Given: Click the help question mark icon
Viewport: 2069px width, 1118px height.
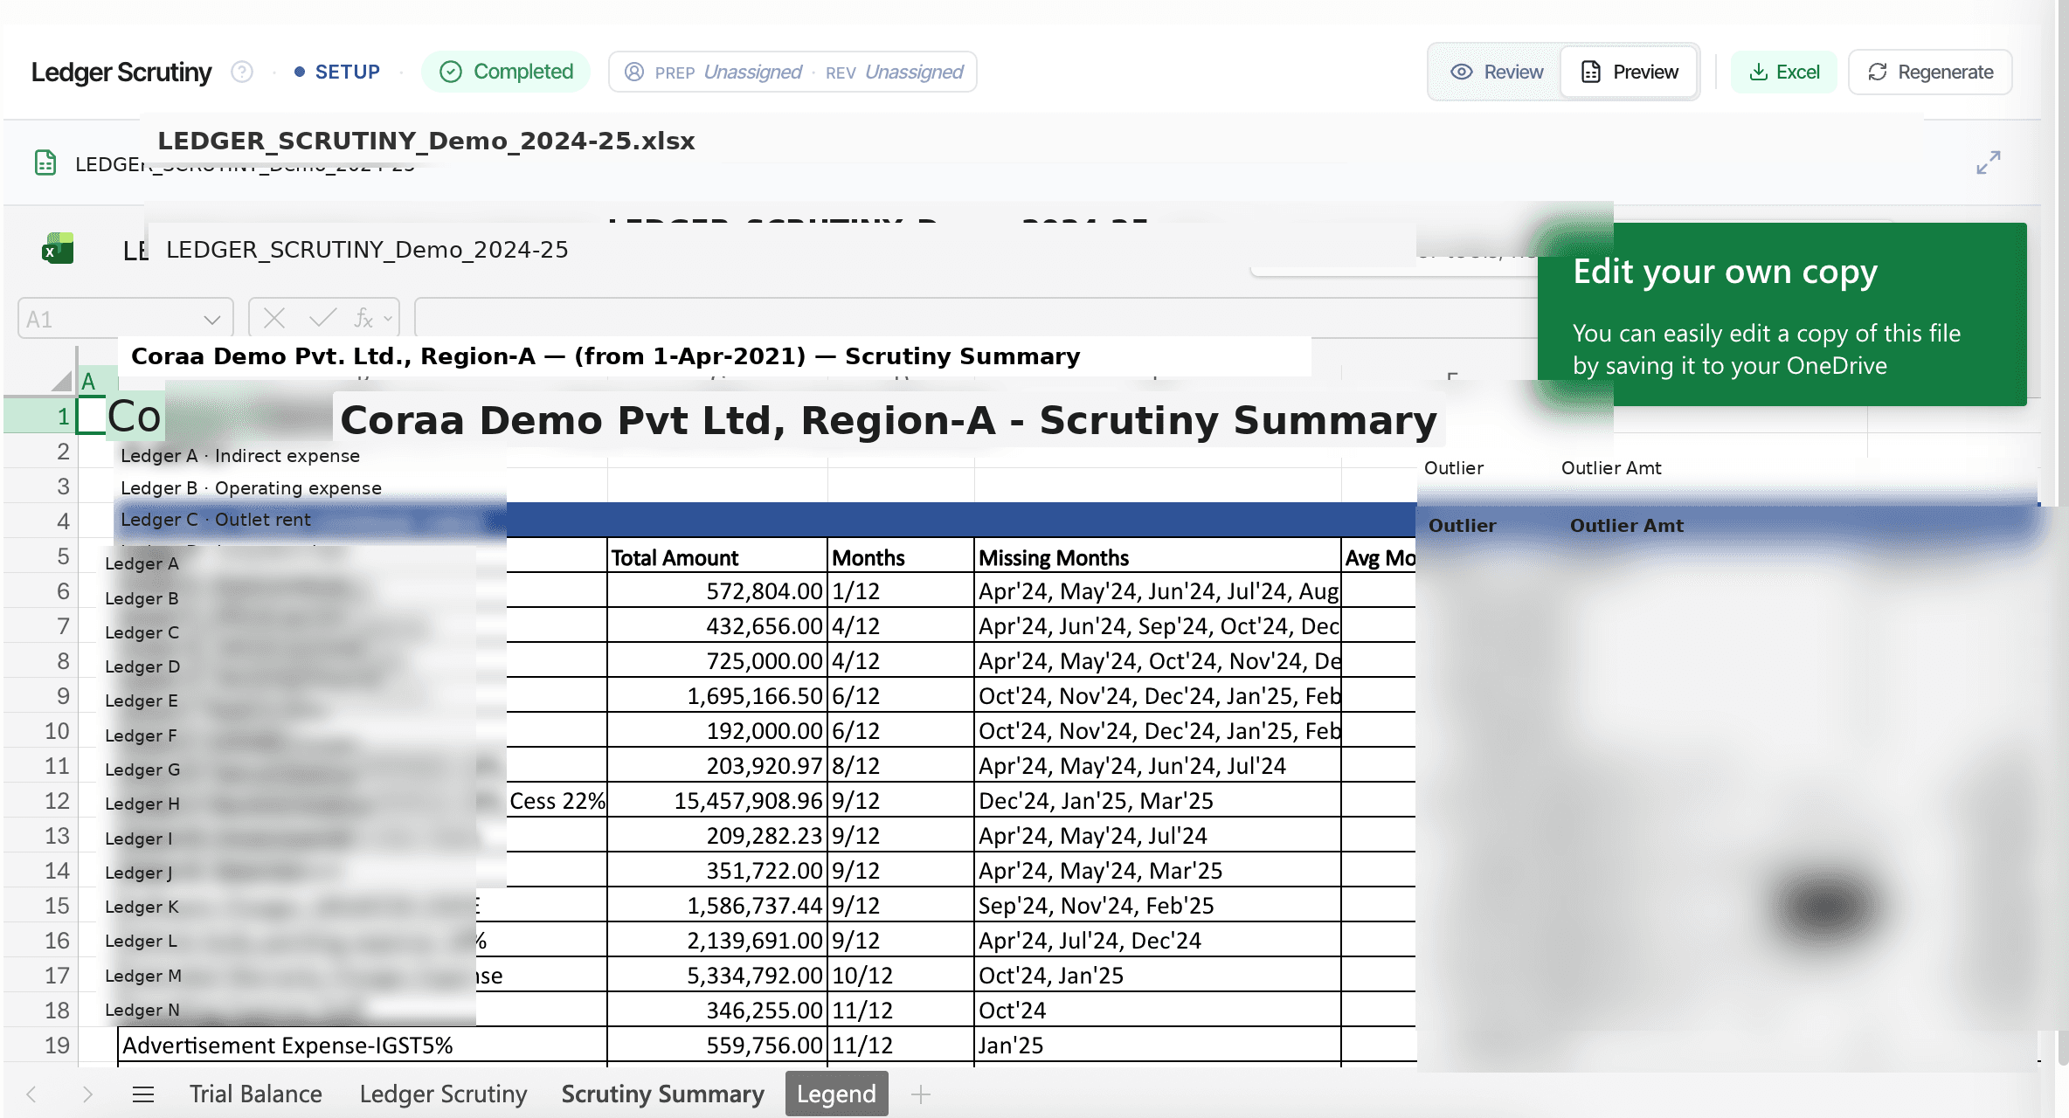Looking at the screenshot, I should [x=242, y=72].
